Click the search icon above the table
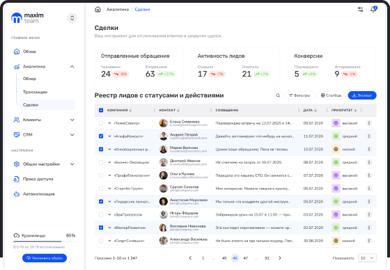 (x=278, y=95)
